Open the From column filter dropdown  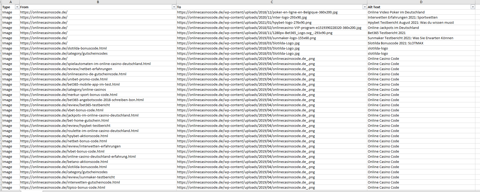pos(174,7)
